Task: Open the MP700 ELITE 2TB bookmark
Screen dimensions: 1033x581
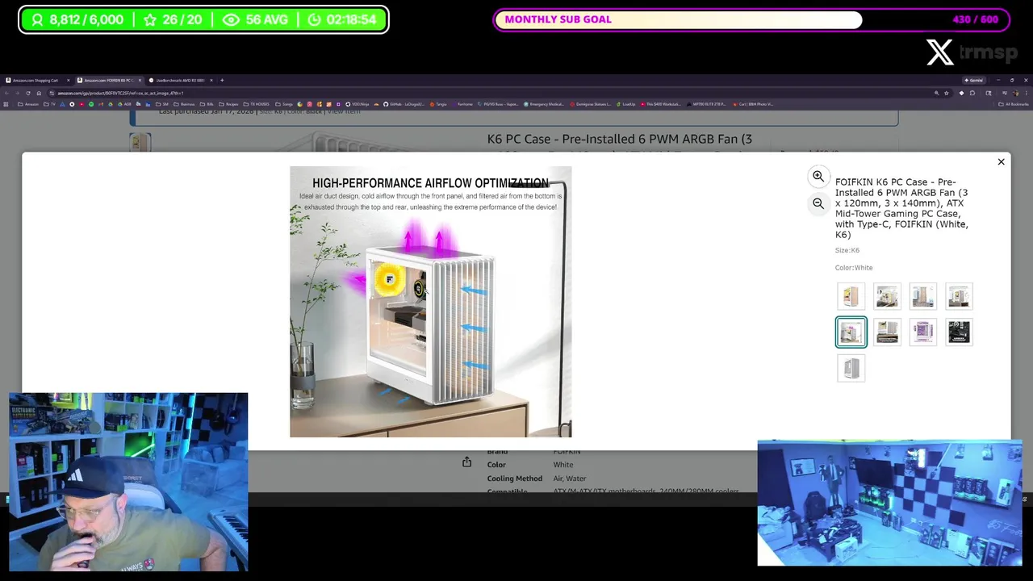Action: coord(706,104)
